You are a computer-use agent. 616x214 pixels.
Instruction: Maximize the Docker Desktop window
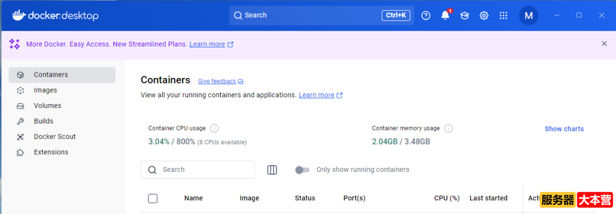579,15
